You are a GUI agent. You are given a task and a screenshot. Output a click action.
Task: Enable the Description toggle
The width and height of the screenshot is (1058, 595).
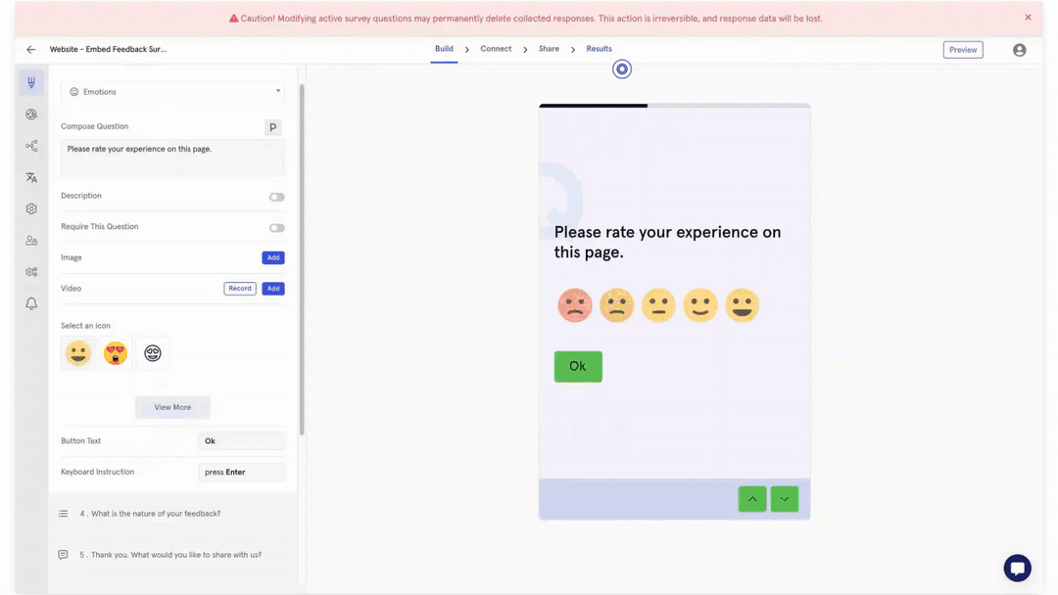[276, 197]
